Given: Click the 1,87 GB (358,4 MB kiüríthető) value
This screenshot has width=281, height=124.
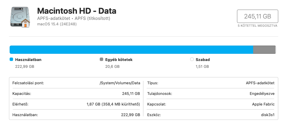Looking at the screenshot, I should click(x=113, y=104).
